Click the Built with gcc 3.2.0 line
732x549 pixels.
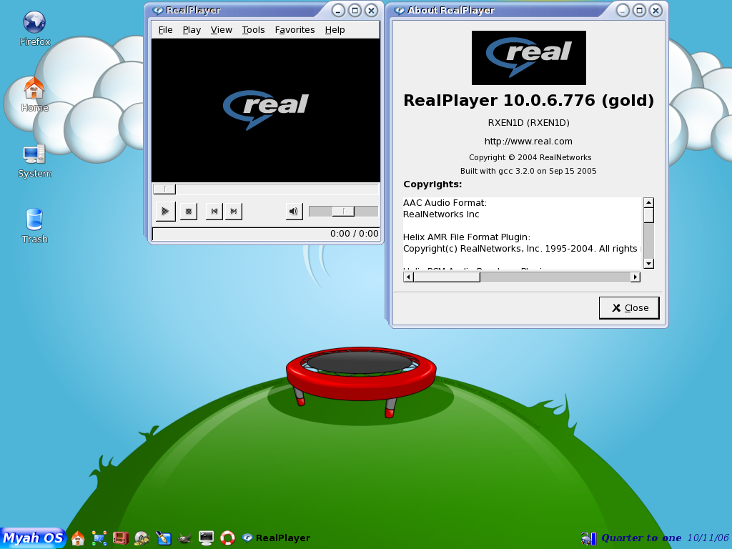pyautogui.click(x=528, y=171)
